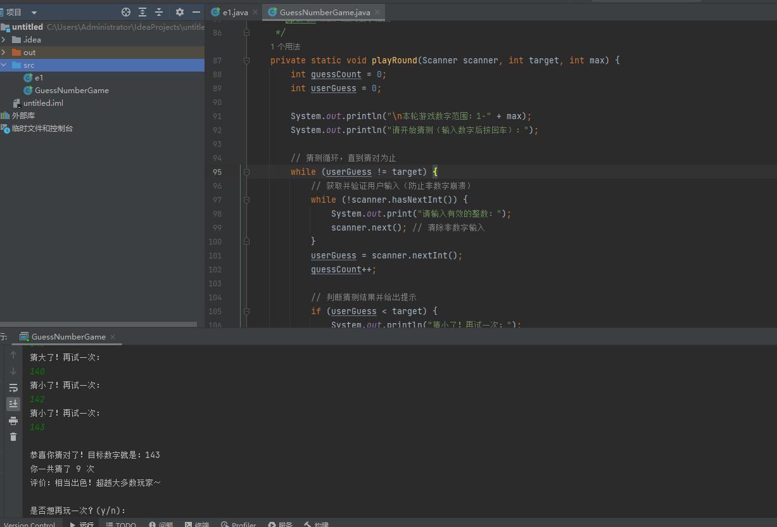The width and height of the screenshot is (777, 527).
Task: Click line number 95 in the gutter
Action: (217, 172)
